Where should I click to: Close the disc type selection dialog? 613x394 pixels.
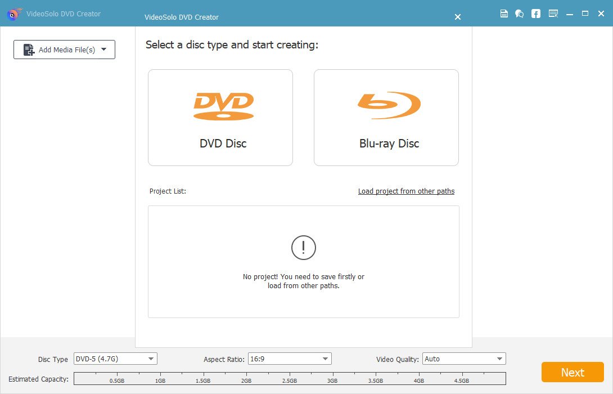coord(457,17)
